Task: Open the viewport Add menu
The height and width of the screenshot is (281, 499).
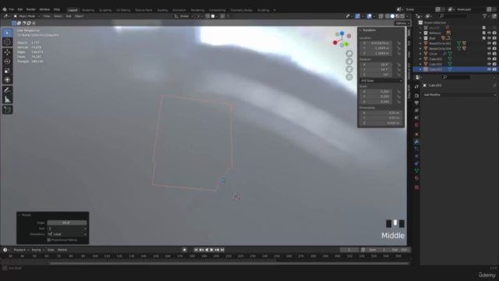Action: tap(69, 16)
